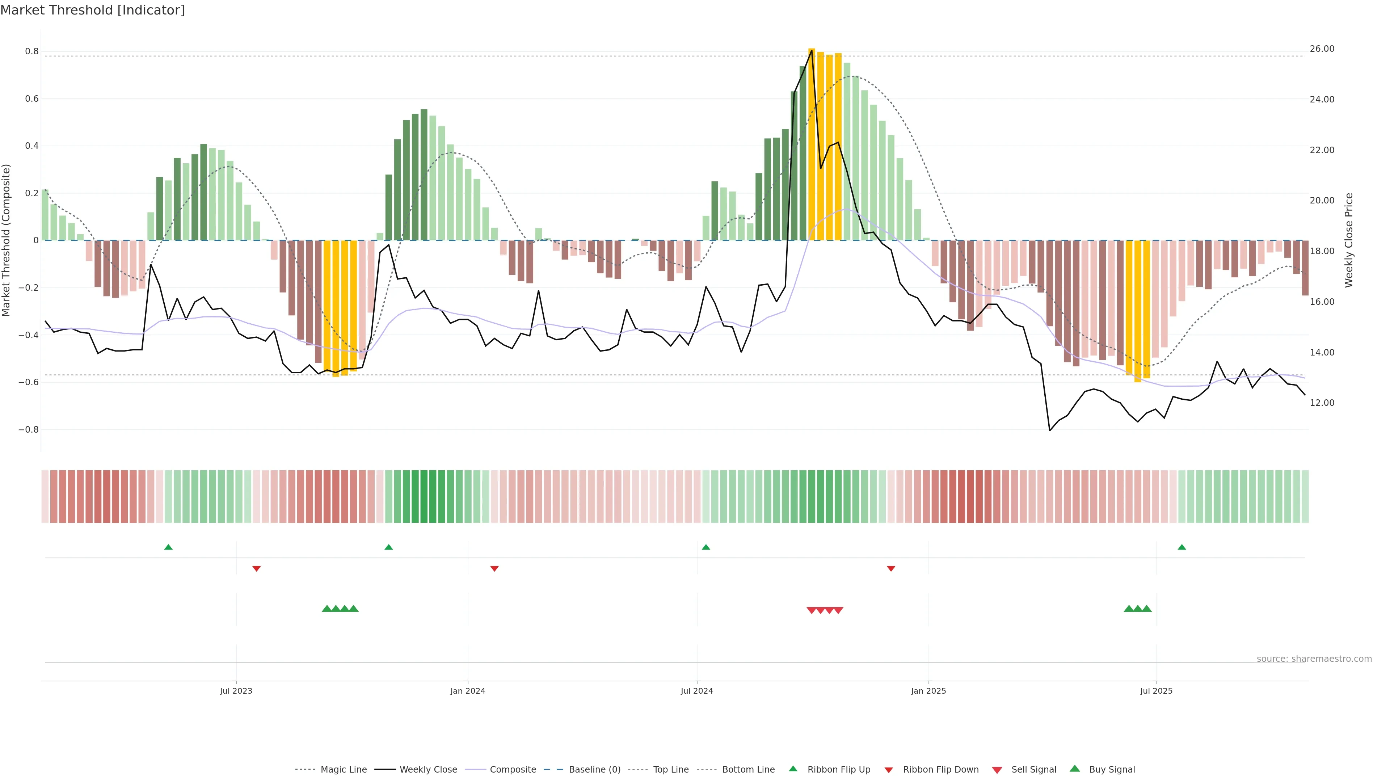Click first Ribbon Flip Up marker before Jul 2023
This screenshot has width=1390, height=782.
[168, 547]
